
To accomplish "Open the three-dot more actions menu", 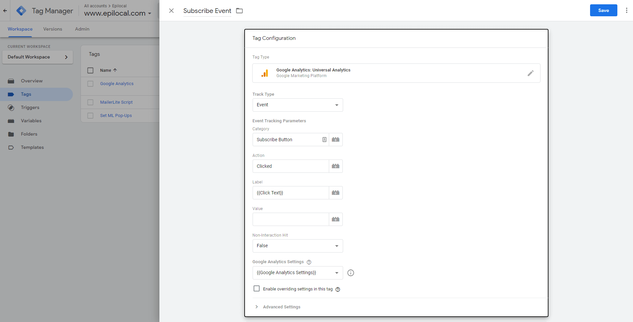I will pos(626,10).
